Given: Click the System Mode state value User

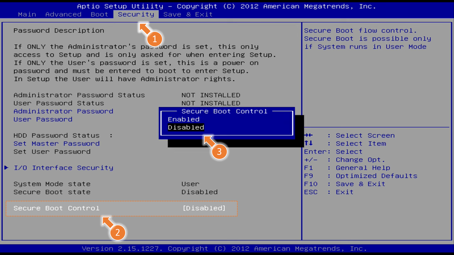Looking at the screenshot, I should 191,184.
